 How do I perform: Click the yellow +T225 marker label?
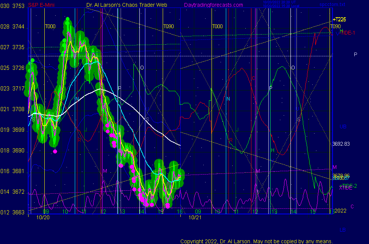coord(339,20)
